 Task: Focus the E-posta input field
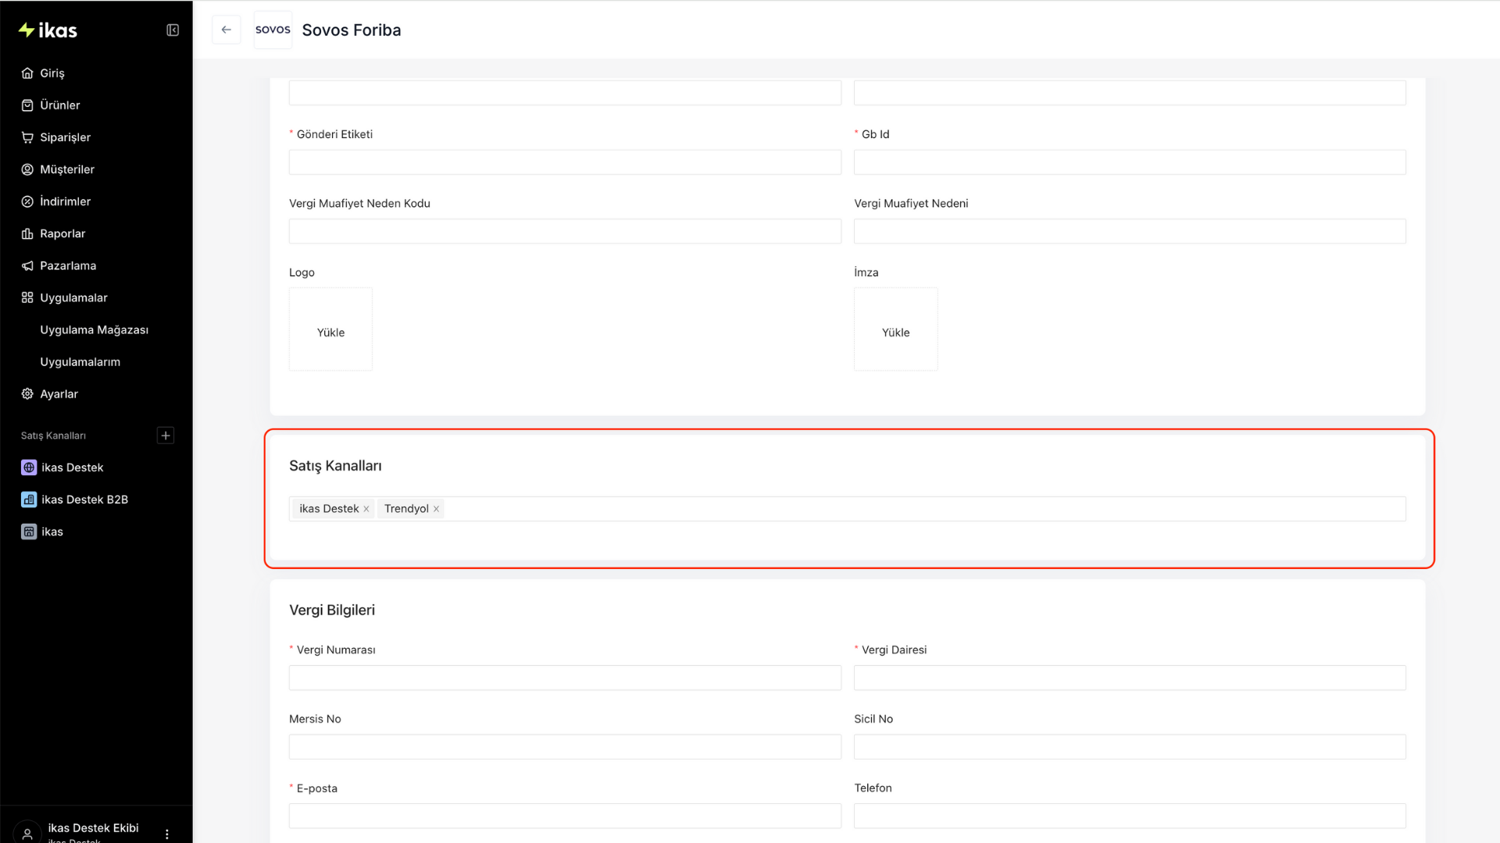coord(565,816)
